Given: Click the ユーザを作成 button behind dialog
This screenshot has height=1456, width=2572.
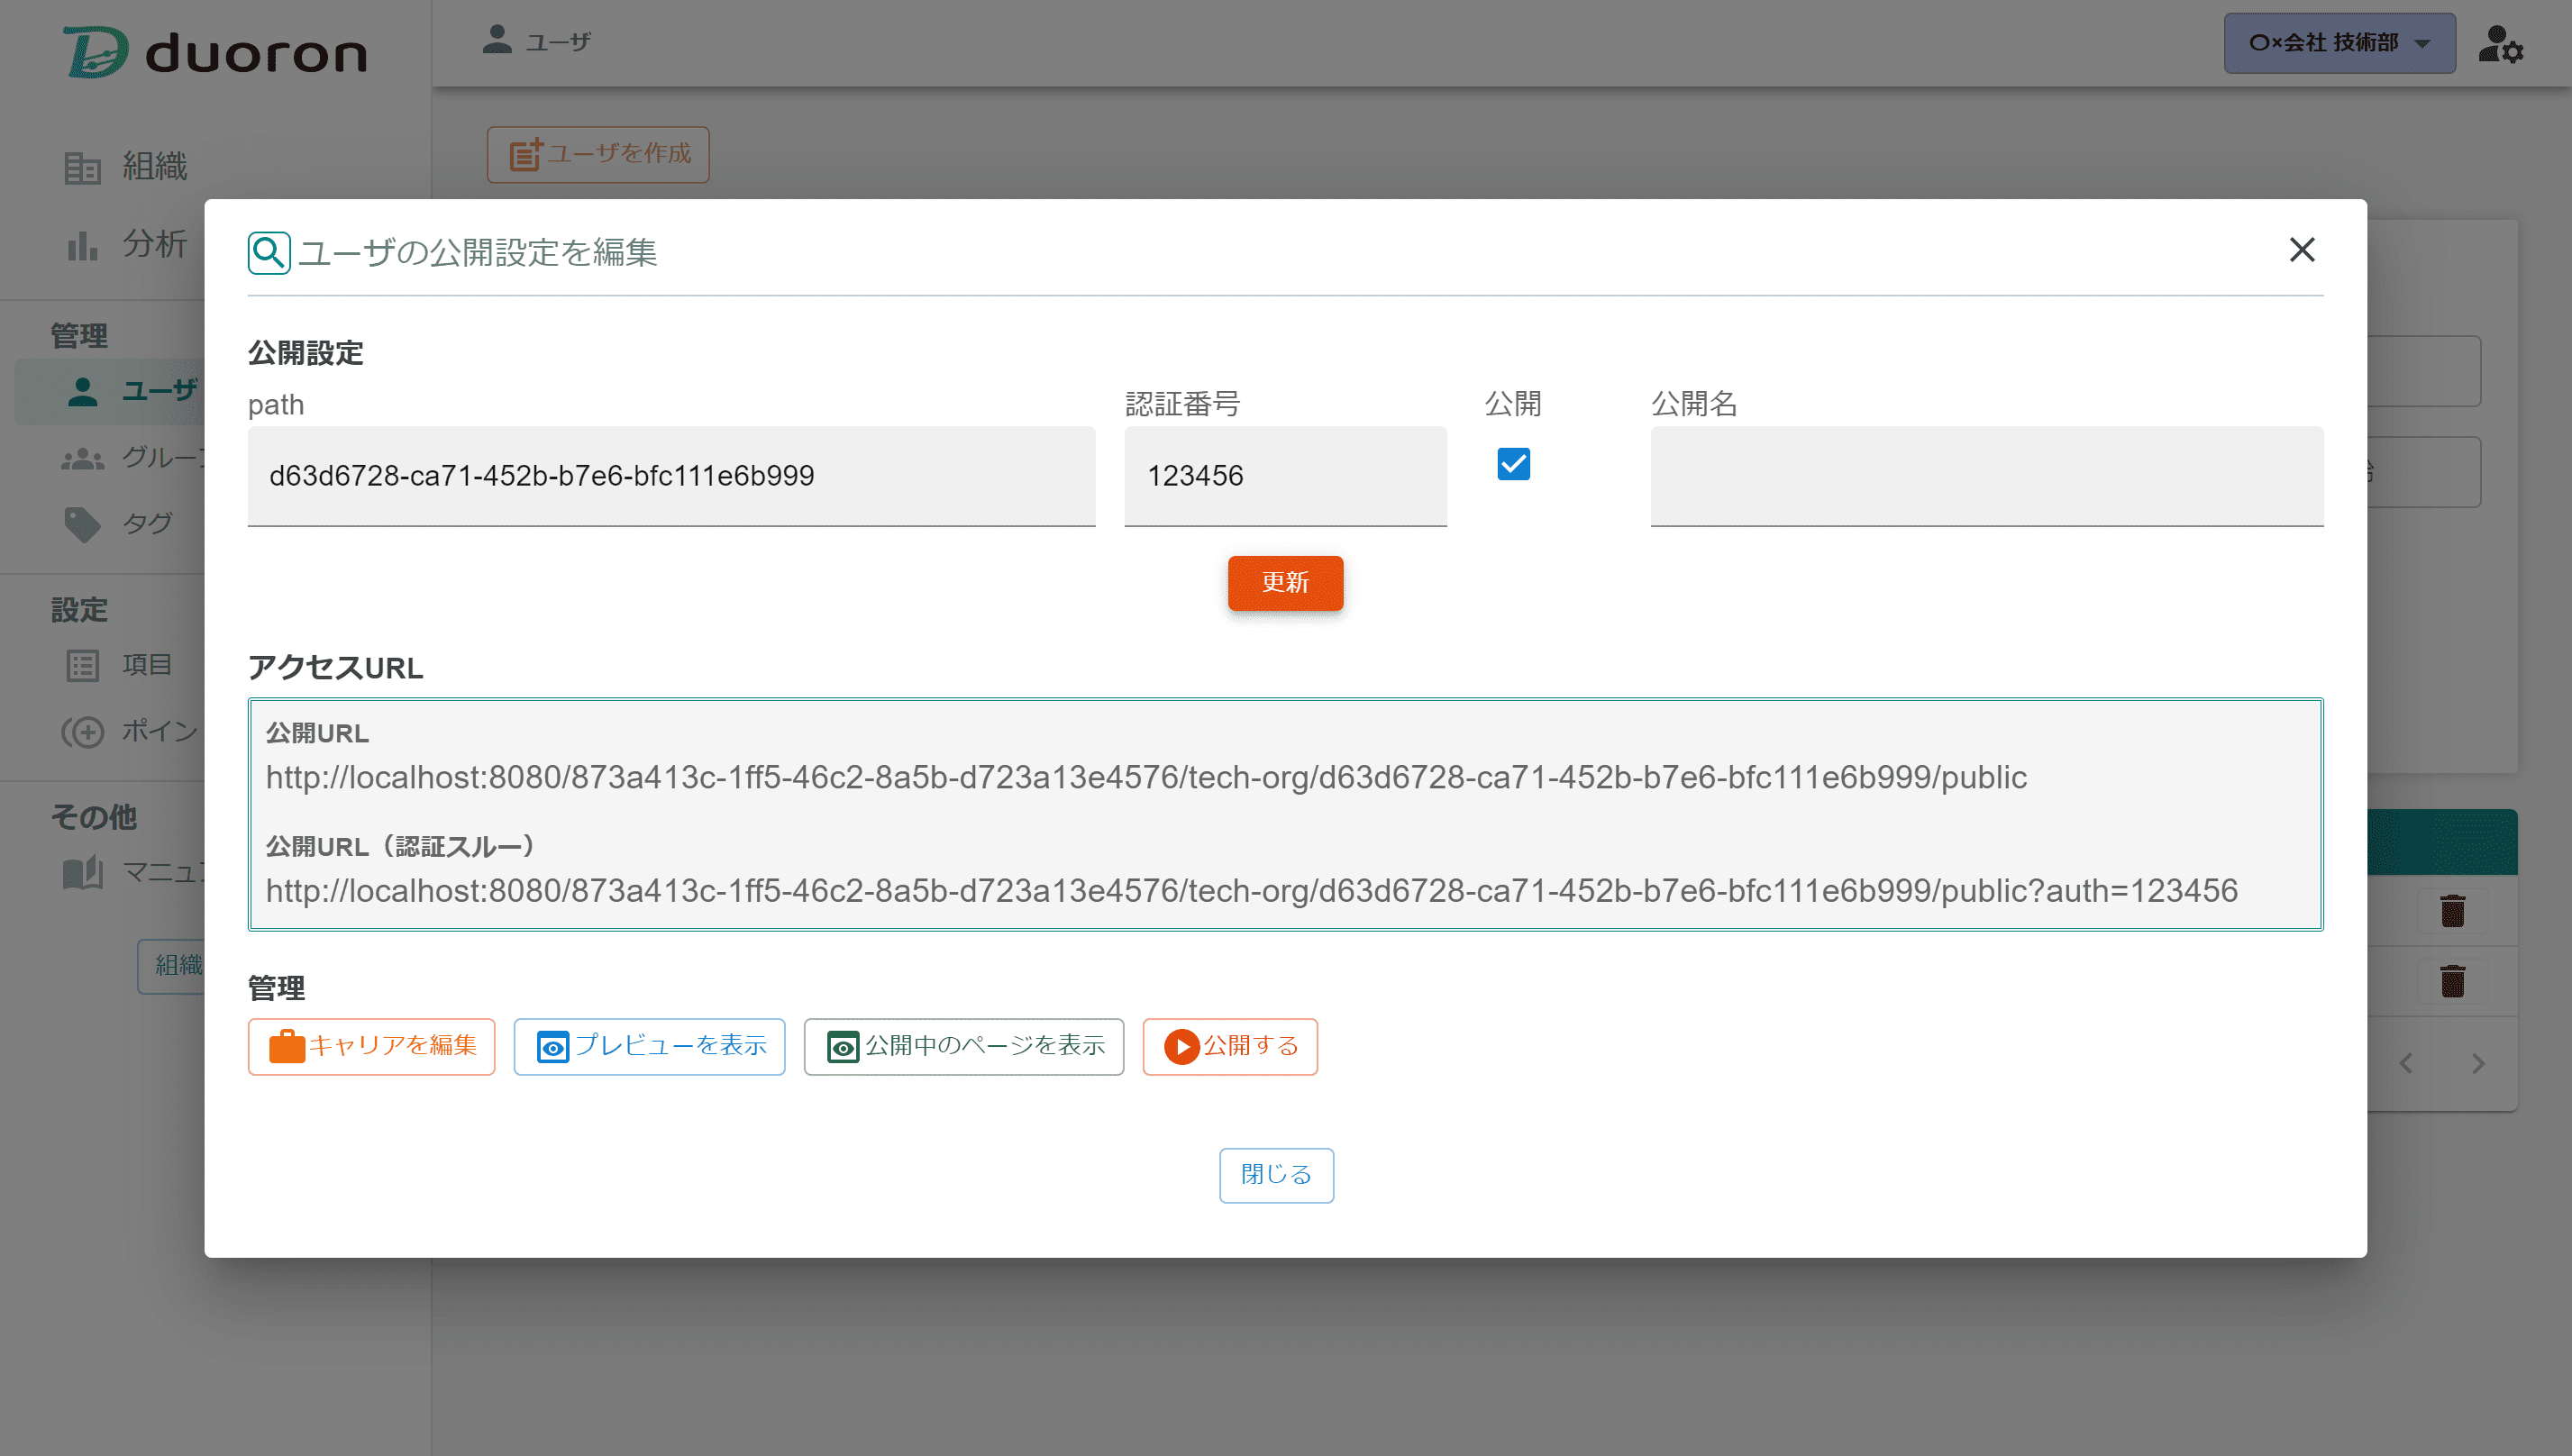Looking at the screenshot, I should [x=598, y=154].
